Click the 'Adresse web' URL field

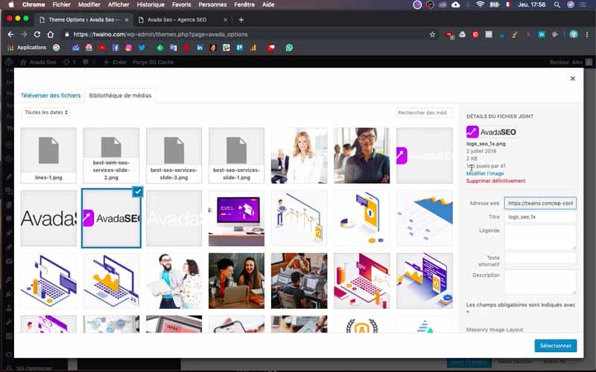(x=540, y=203)
